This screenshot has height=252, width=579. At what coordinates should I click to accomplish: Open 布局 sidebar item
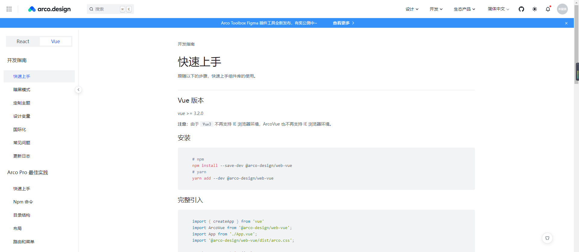coord(39,228)
